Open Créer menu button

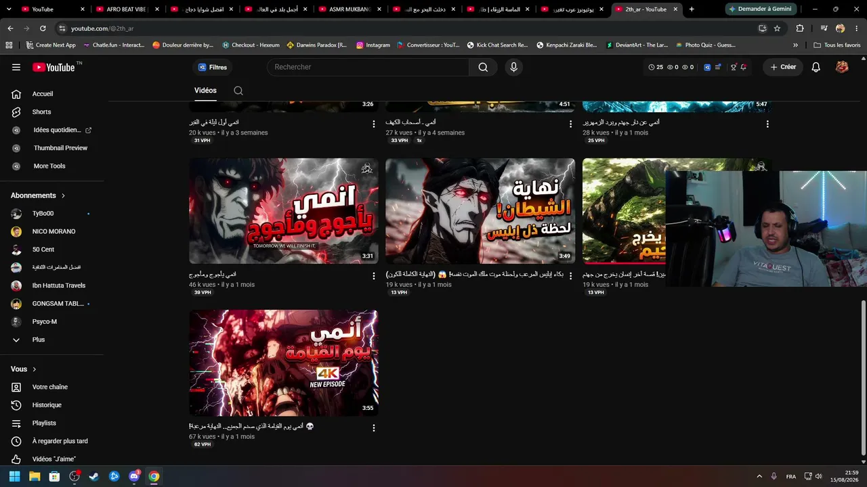[x=783, y=67]
